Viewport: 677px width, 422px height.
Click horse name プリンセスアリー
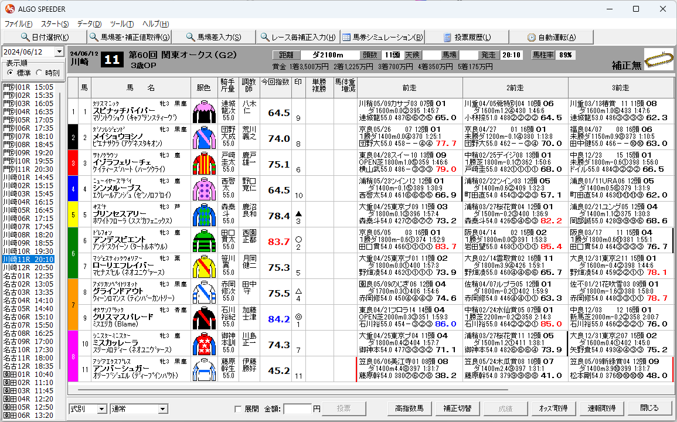point(120,214)
